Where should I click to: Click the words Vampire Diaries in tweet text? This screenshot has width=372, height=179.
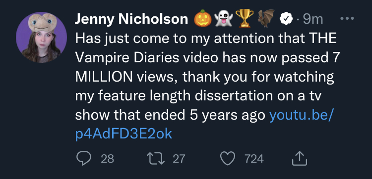tap(127, 58)
